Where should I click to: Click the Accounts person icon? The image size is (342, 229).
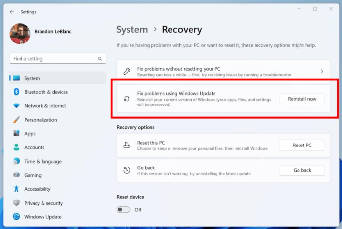click(x=16, y=147)
